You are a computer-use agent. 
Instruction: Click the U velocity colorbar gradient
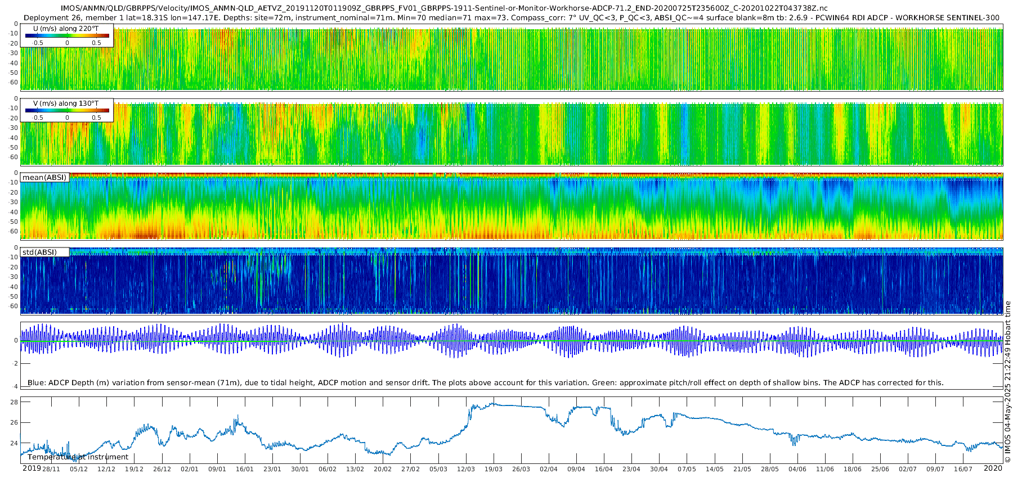pyautogui.click(x=67, y=35)
